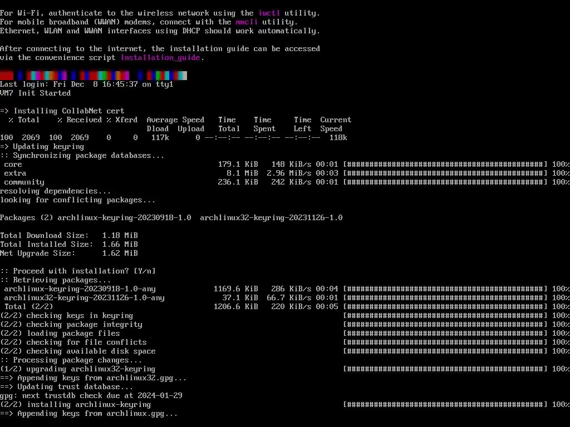Image resolution: width=570 pixels, height=427 pixels.
Task: Click the 'VM7 Init Started' line
Action: coord(35,93)
